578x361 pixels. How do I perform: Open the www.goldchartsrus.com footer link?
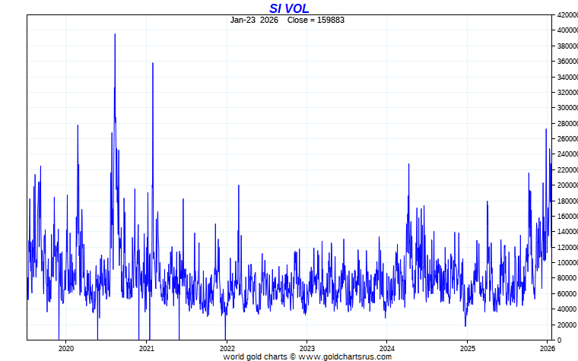click(345, 356)
